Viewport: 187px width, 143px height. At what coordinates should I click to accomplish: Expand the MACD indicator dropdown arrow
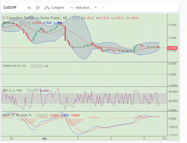(x=33, y=115)
